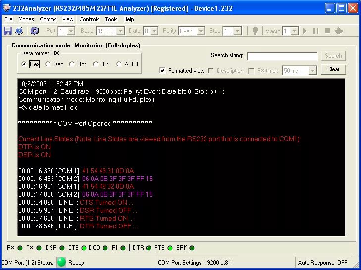Open the Stop bits dropdown

(x=238, y=31)
